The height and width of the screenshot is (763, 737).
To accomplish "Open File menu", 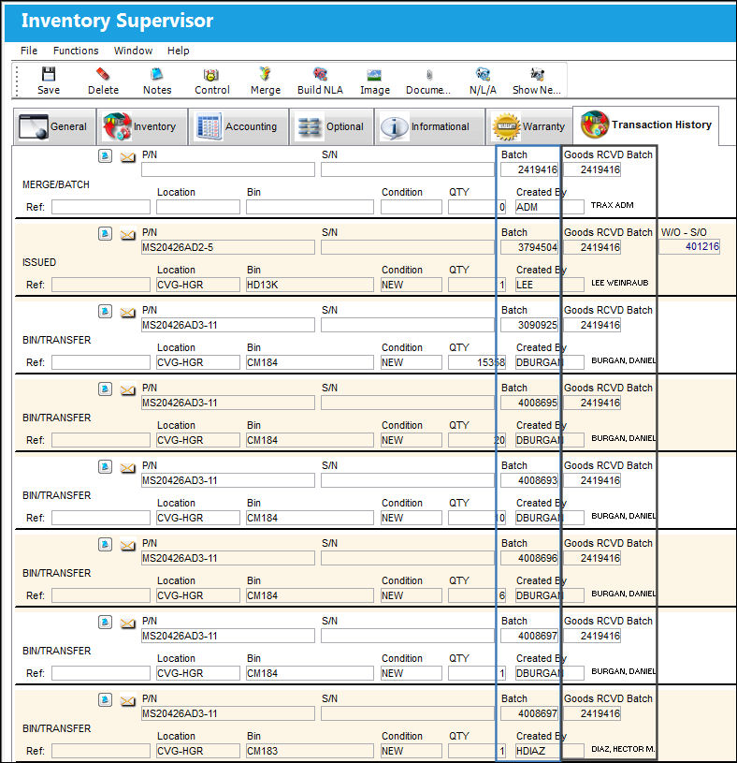I will click(29, 51).
